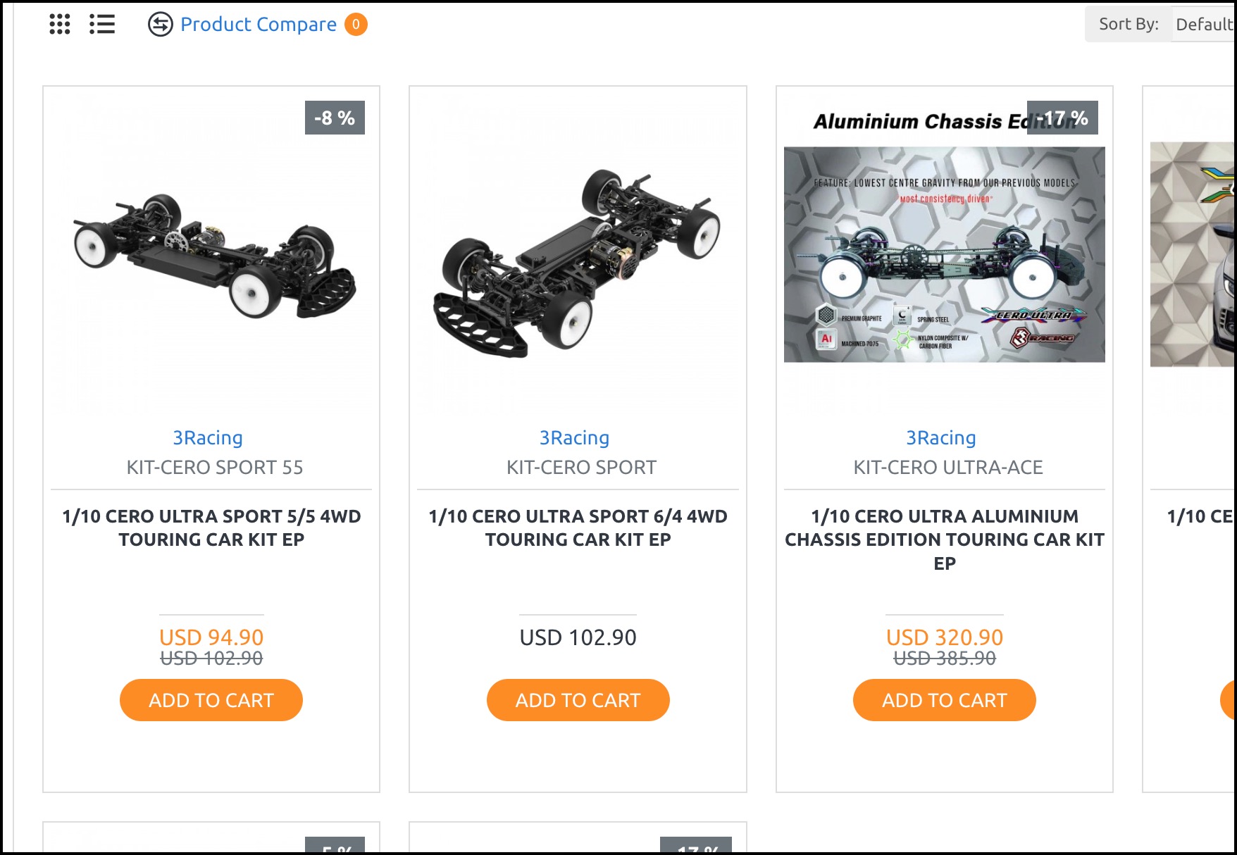Add the USD 102.90 kit to cart
Screen dimensions: 1237x855
tap(578, 700)
